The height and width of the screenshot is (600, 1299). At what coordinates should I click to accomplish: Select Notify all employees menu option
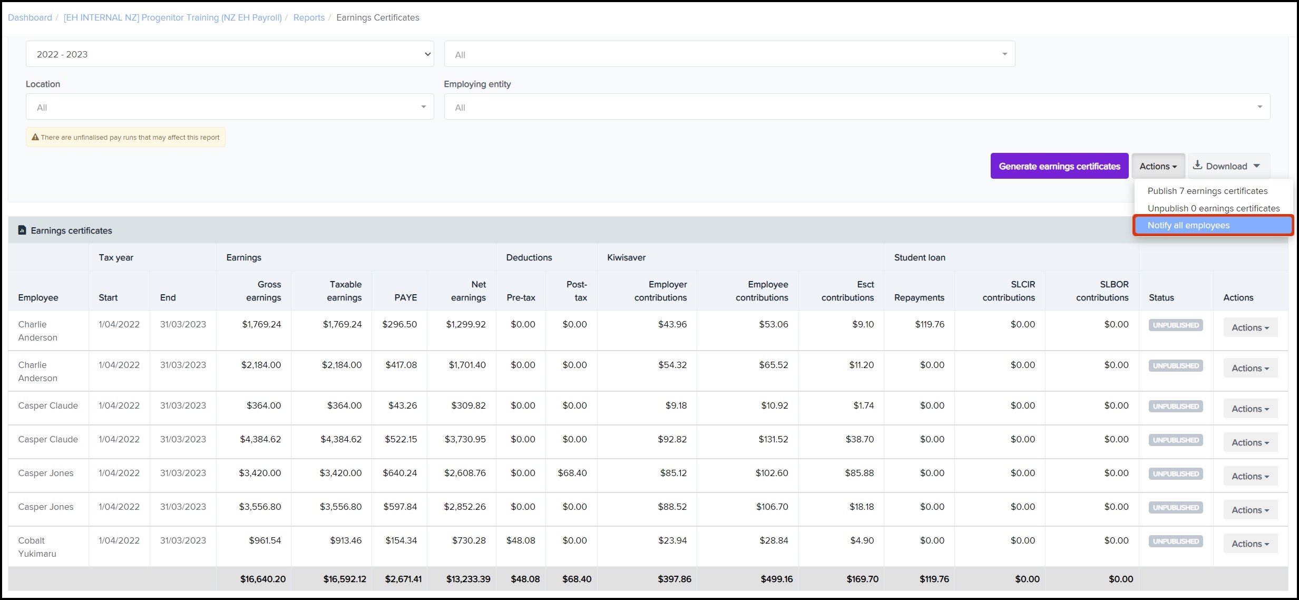click(x=1188, y=225)
